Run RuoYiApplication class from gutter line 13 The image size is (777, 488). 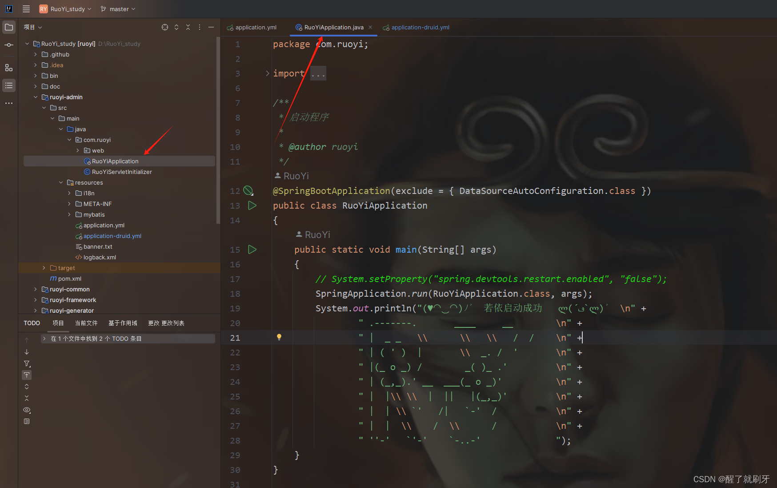[252, 206]
